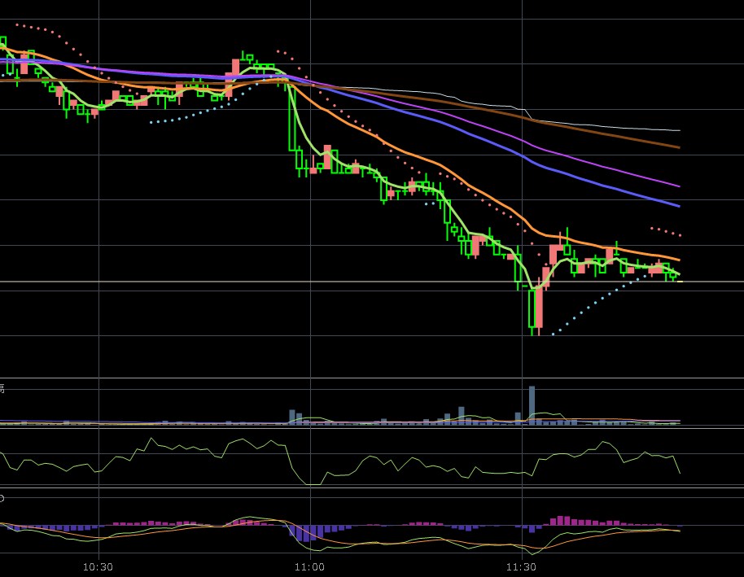Click the volume spike bar just before 11:00
Viewport: 744px width, 577px height.
pyautogui.click(x=291, y=417)
